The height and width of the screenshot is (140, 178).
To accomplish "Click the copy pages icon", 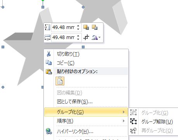I will 48,63.
